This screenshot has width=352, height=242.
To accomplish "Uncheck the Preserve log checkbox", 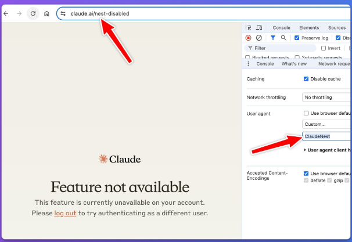I will click(297, 38).
